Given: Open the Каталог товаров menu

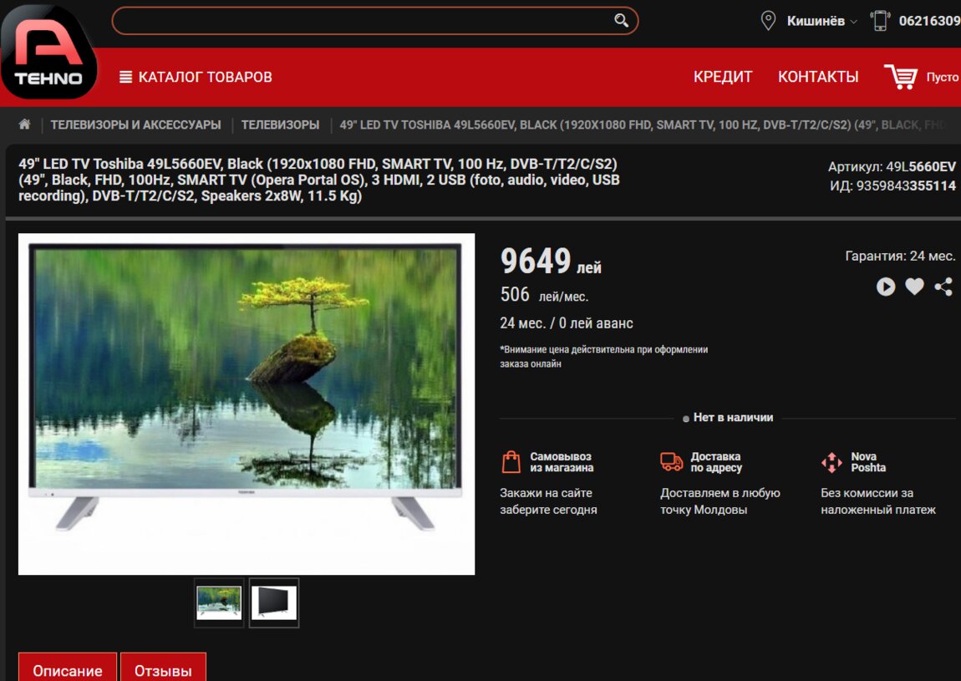Looking at the screenshot, I should tap(196, 77).
